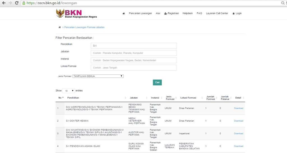Click the home icon in navigation bar
The image size is (287, 153).
[124, 13]
